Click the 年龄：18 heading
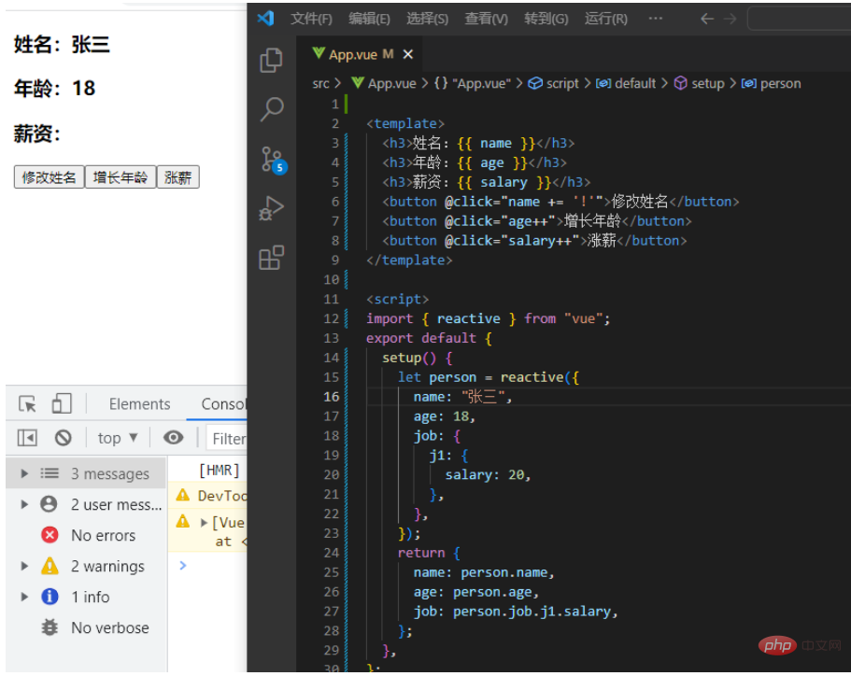Screen dimensions: 851x676 pos(55,88)
